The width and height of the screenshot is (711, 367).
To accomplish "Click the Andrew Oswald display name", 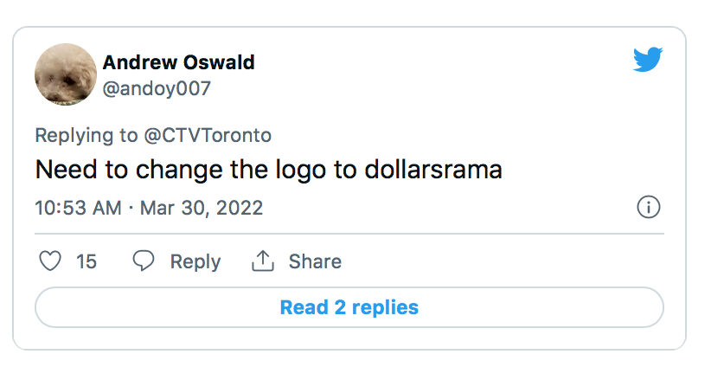I will tap(178, 62).
